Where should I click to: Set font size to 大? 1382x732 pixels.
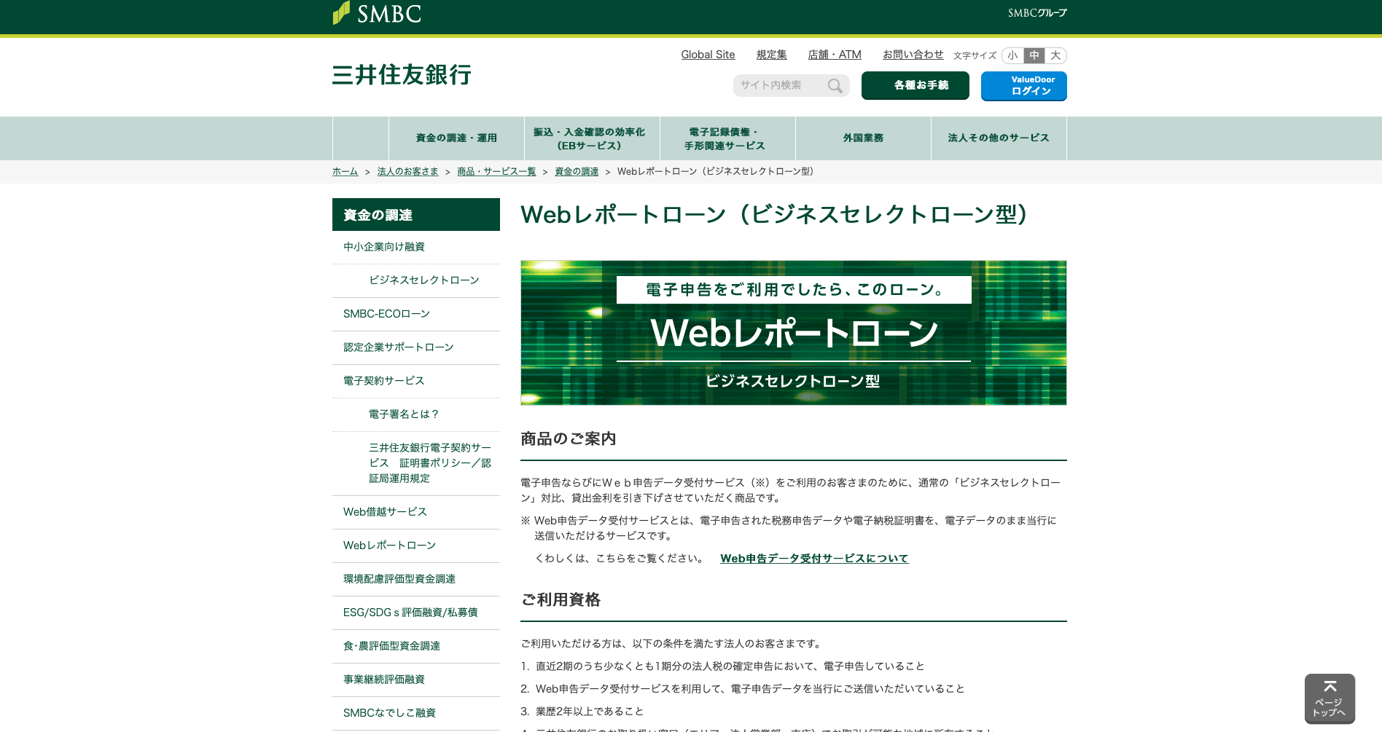[x=1055, y=55]
